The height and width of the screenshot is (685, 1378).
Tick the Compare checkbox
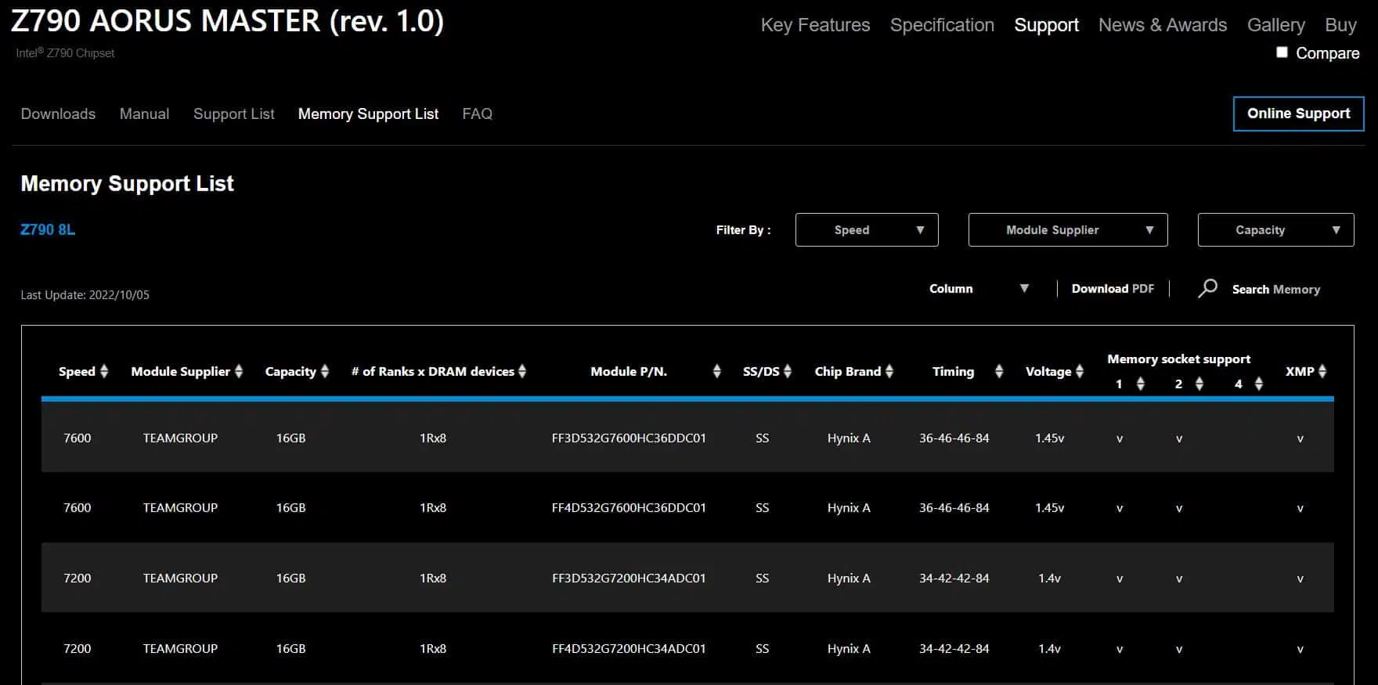coord(1282,52)
